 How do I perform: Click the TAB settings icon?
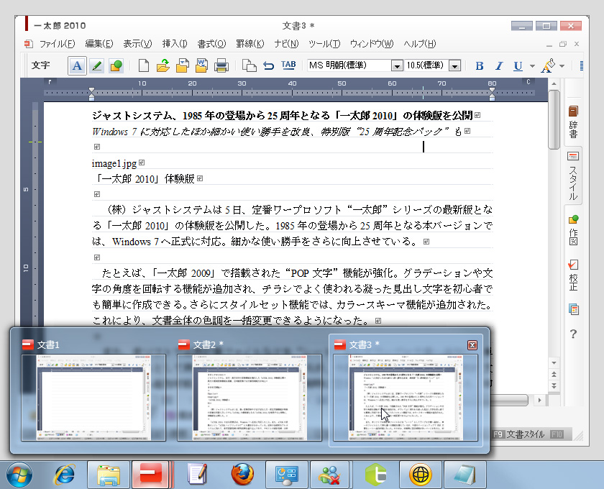tap(288, 65)
